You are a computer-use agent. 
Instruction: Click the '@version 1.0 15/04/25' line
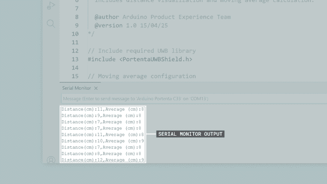131,26
